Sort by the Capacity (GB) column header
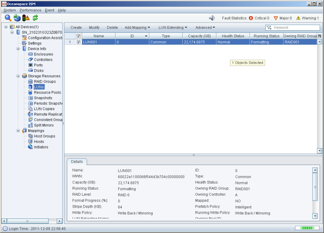Viewport: 324px width, 233px height. click(199, 36)
